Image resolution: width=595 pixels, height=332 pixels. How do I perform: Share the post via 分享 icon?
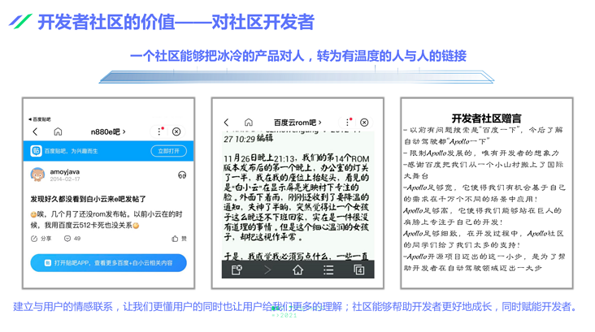[41, 239]
